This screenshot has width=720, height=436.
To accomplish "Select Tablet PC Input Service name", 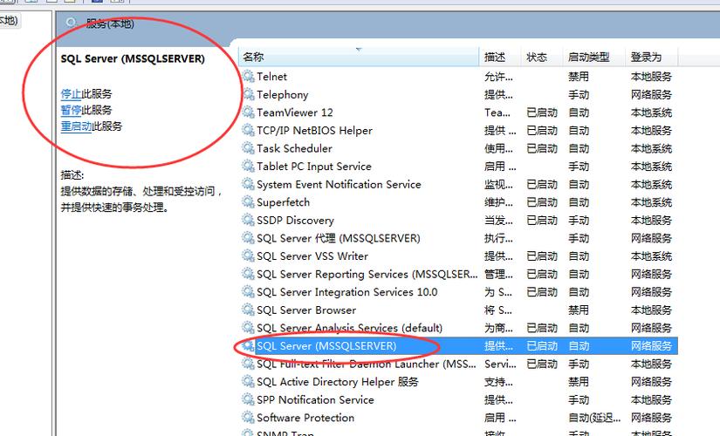I will point(314,167).
